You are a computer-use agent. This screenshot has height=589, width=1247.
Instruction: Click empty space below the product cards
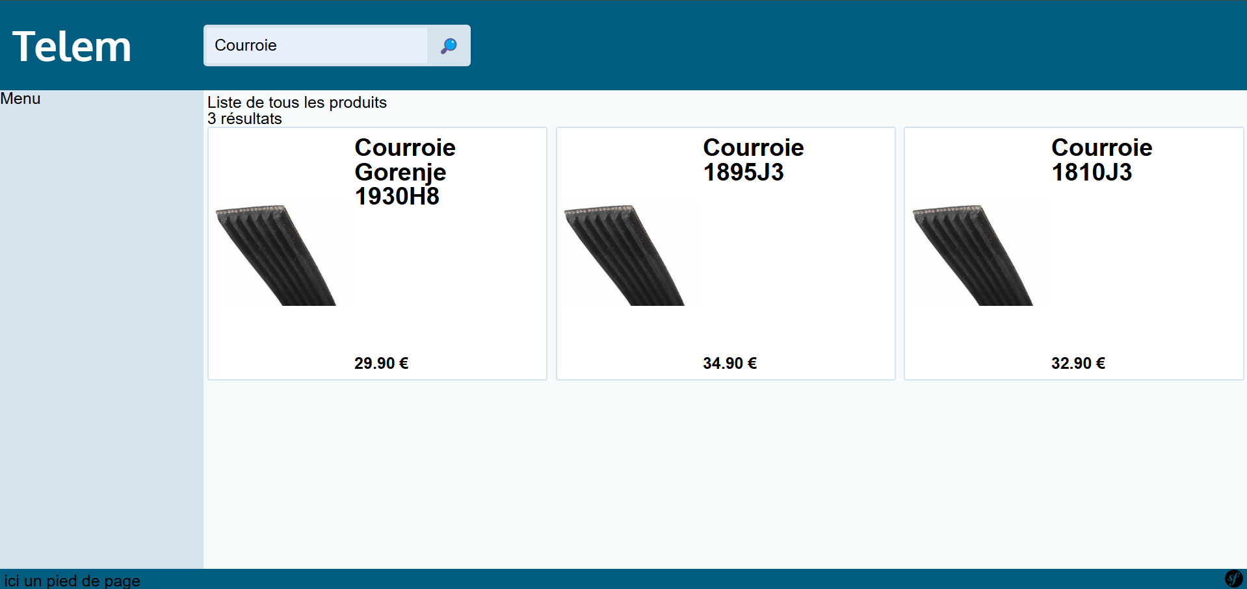pyautogui.click(x=715, y=474)
